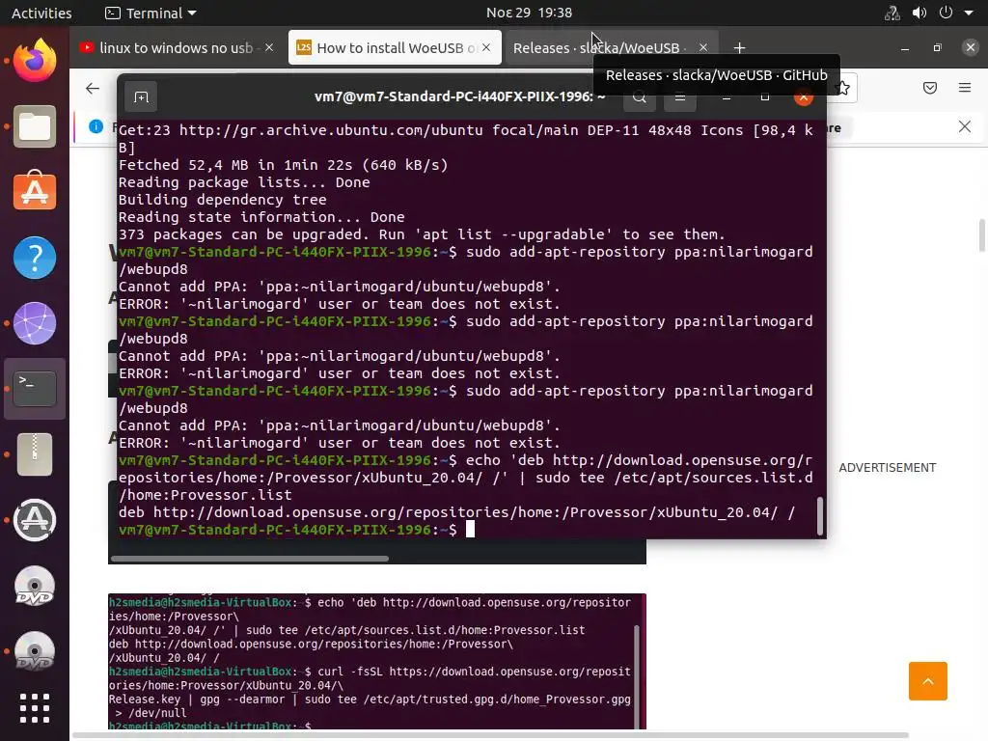The height and width of the screenshot is (741, 988).
Task: Open the Pocket icon in Firefox toolbar
Action: 930,88
